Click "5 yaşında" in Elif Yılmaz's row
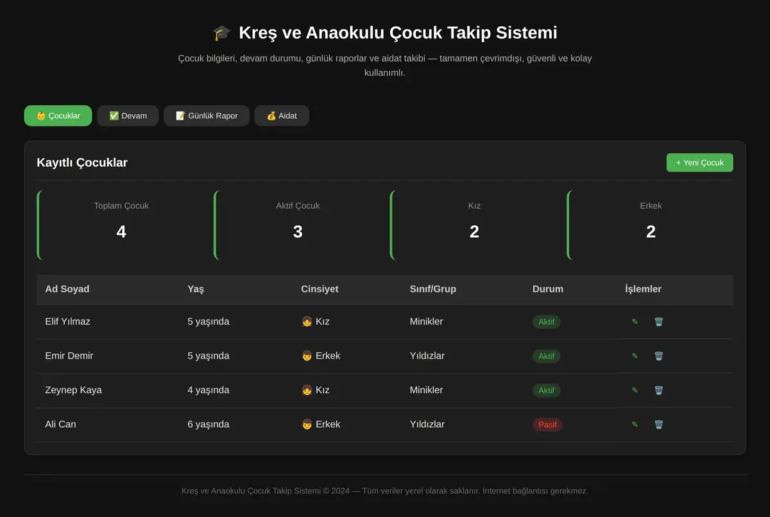This screenshot has height=517, width=770. click(x=209, y=322)
